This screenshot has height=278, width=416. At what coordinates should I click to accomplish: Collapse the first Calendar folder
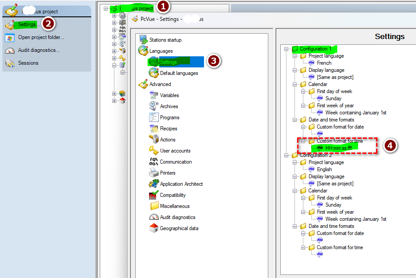[x=294, y=84]
